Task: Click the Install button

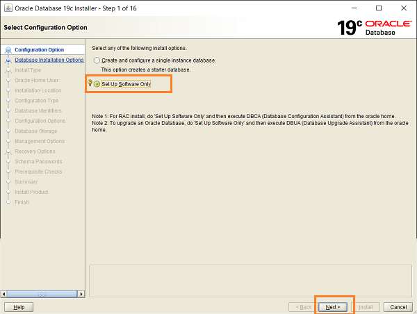Action: 366,307
